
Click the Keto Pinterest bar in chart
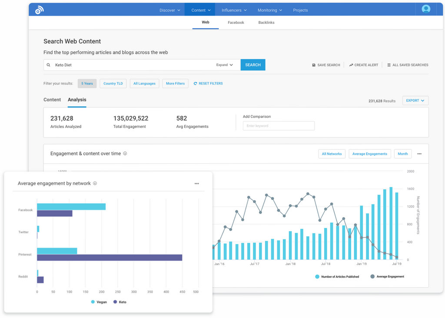[110, 258]
